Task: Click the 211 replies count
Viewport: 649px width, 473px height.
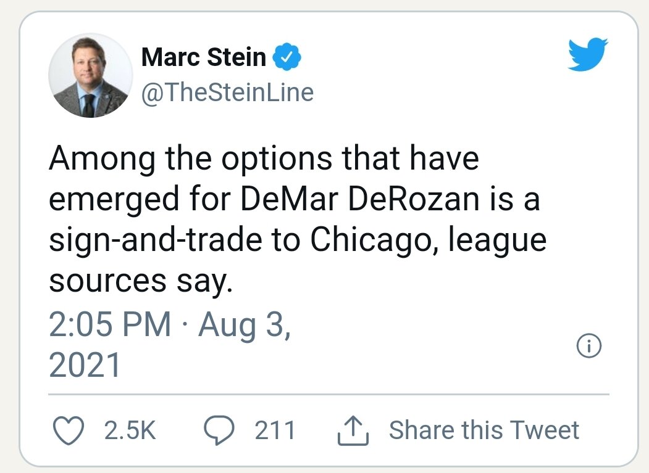Action: tap(275, 430)
